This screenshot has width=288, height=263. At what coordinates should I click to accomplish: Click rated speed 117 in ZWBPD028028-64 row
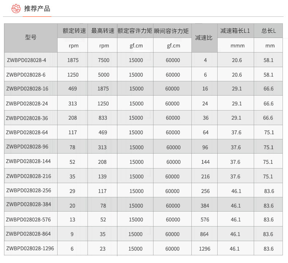(73, 132)
